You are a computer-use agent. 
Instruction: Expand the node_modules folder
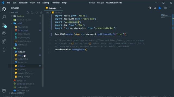(x=12, y=20)
